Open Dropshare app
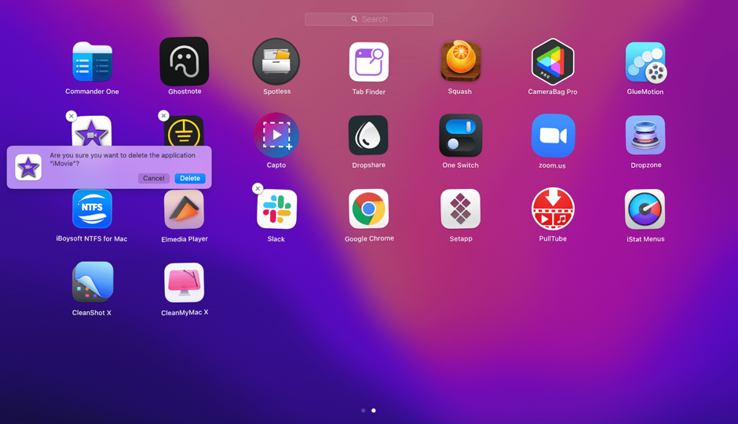Screen dimensions: 738x424 point(368,136)
